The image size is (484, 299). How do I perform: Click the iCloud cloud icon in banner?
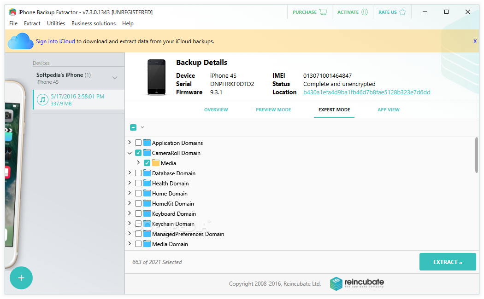[20, 41]
